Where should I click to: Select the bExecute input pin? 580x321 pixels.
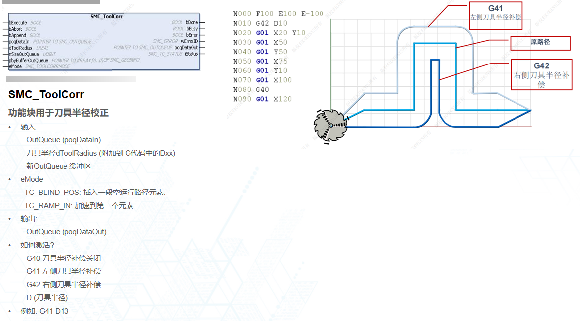18,23
